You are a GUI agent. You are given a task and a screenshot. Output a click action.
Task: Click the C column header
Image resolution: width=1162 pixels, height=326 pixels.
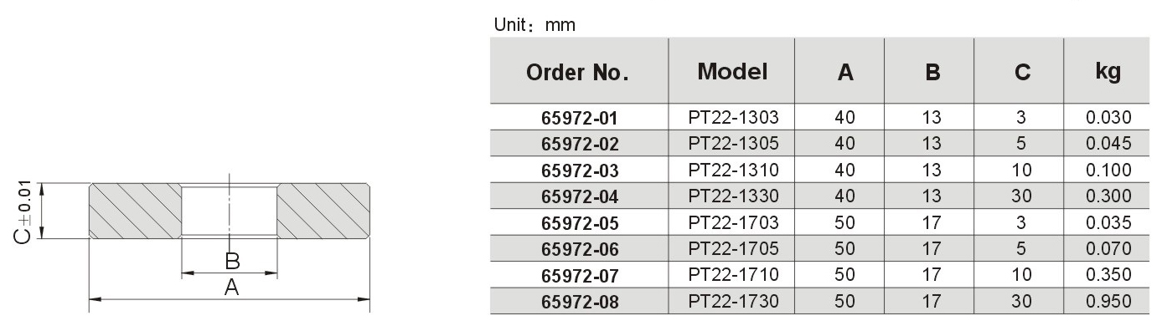[x=1021, y=73]
